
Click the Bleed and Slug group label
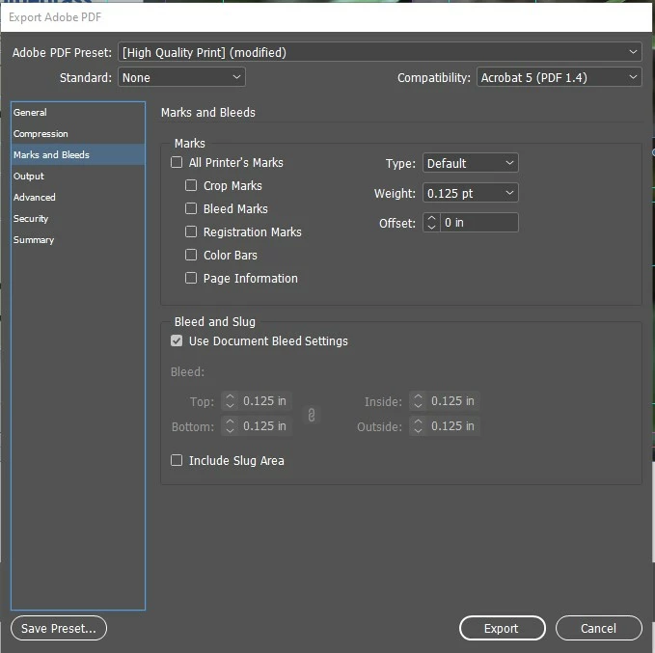[215, 321]
